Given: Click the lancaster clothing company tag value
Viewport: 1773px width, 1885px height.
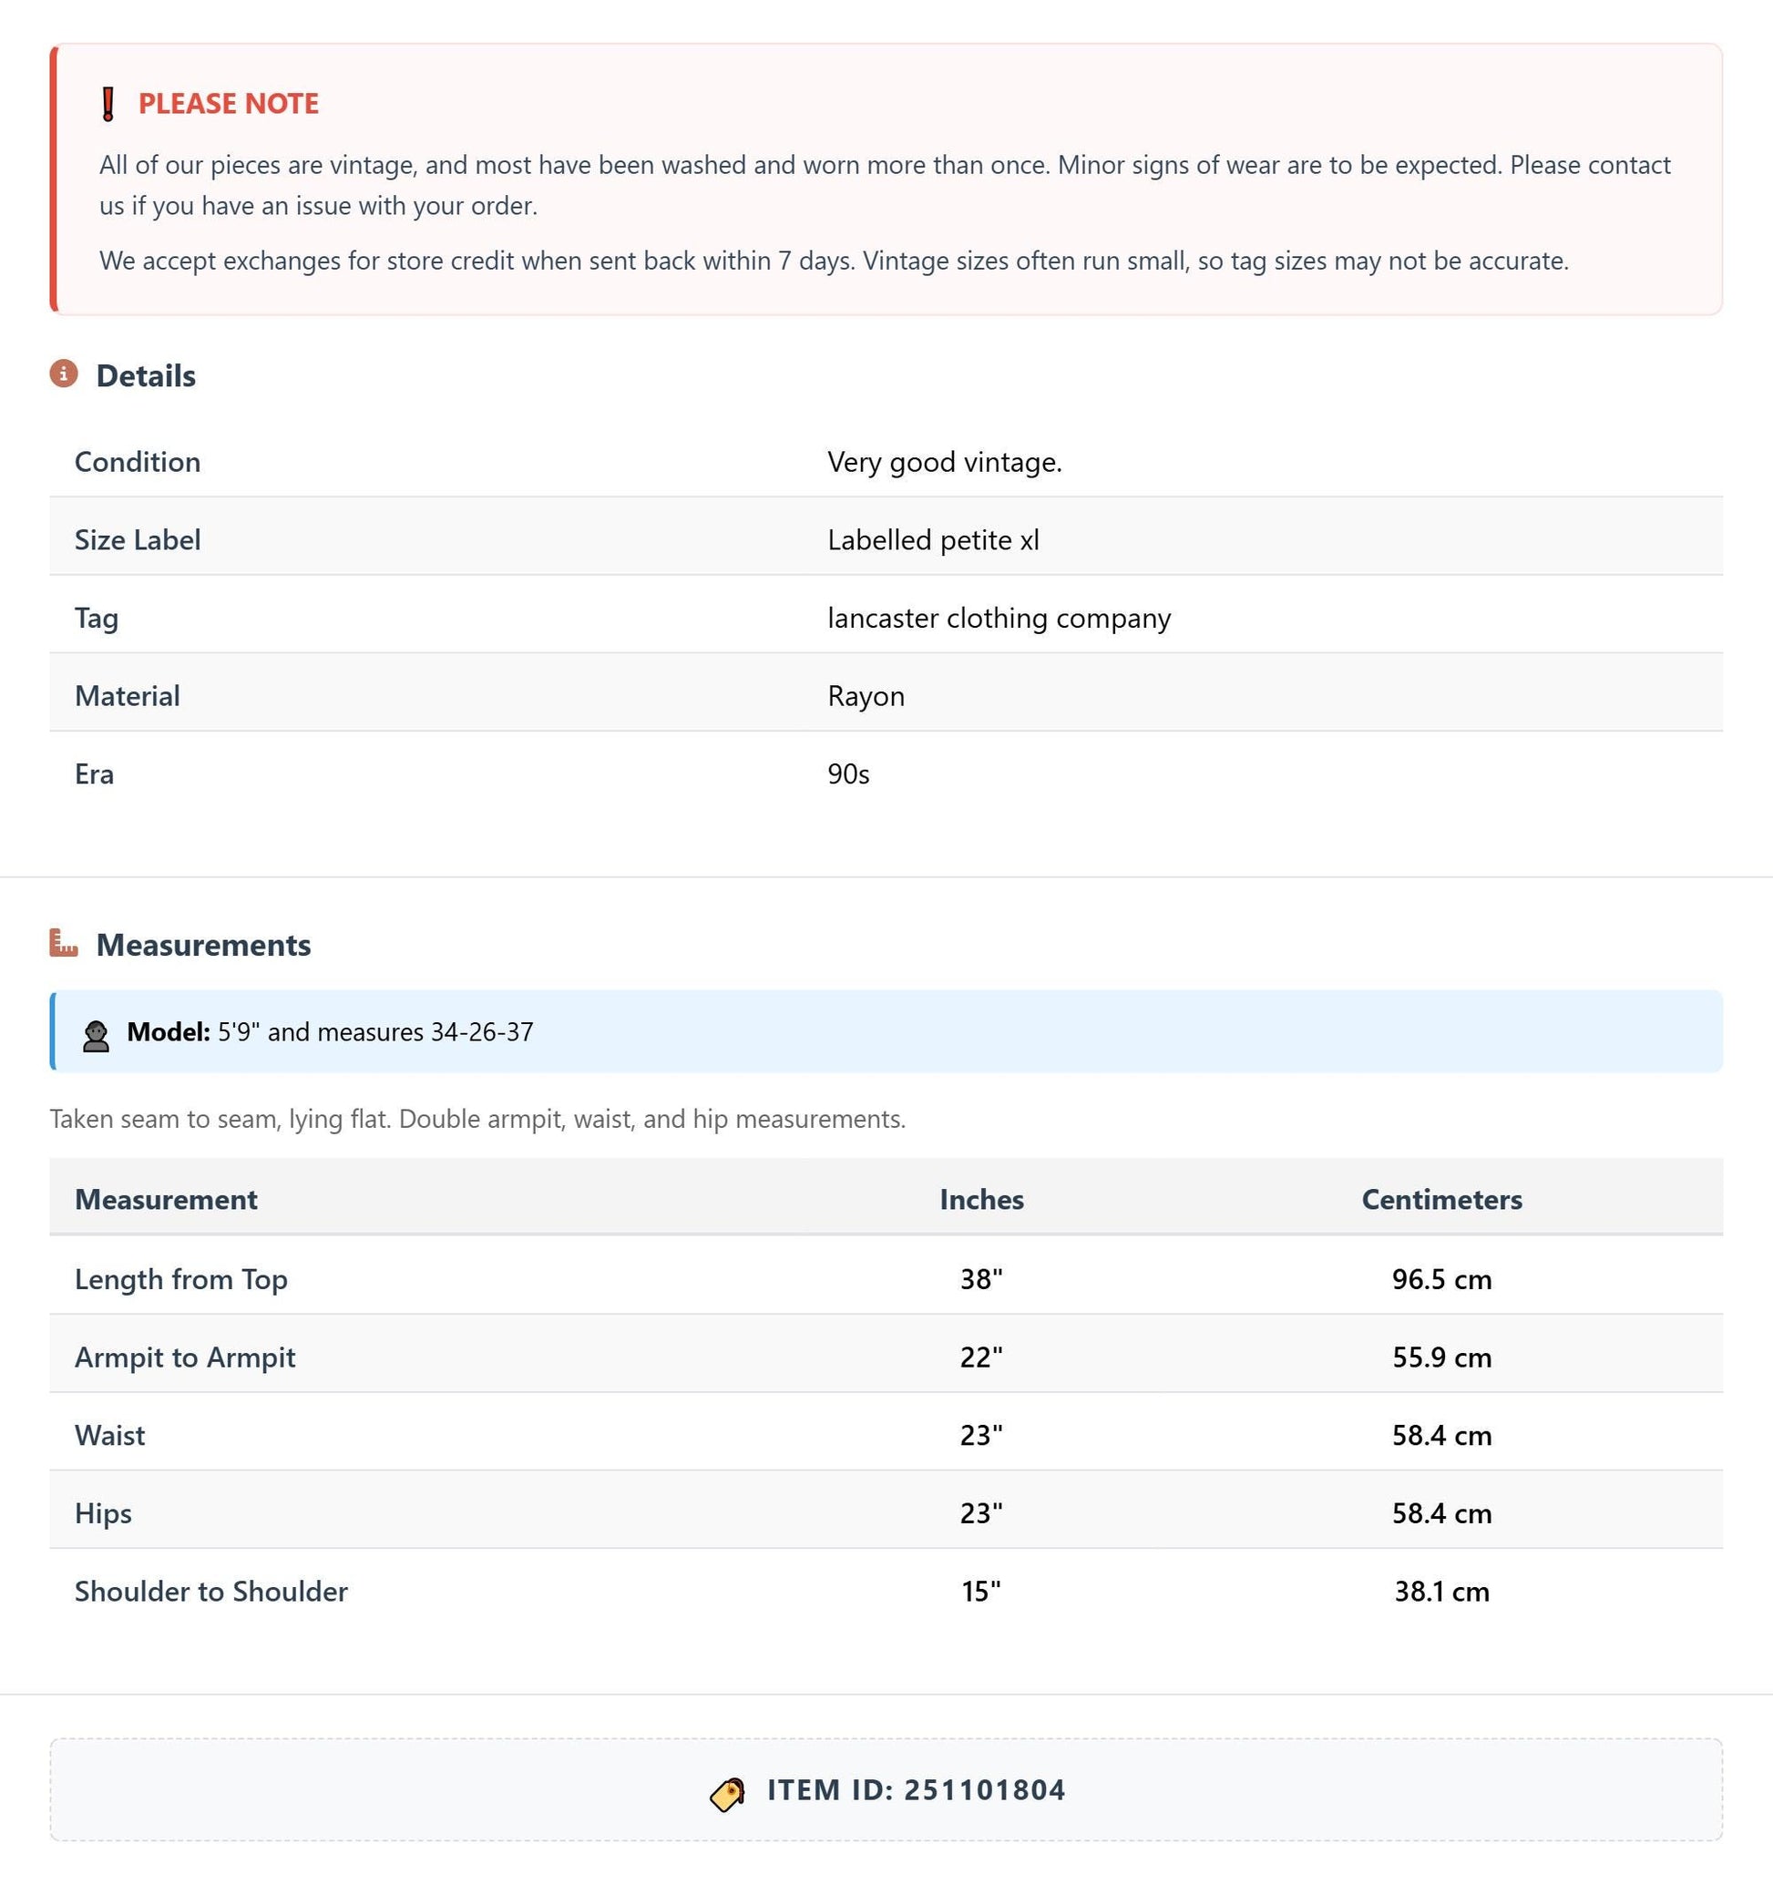Looking at the screenshot, I should point(999,619).
